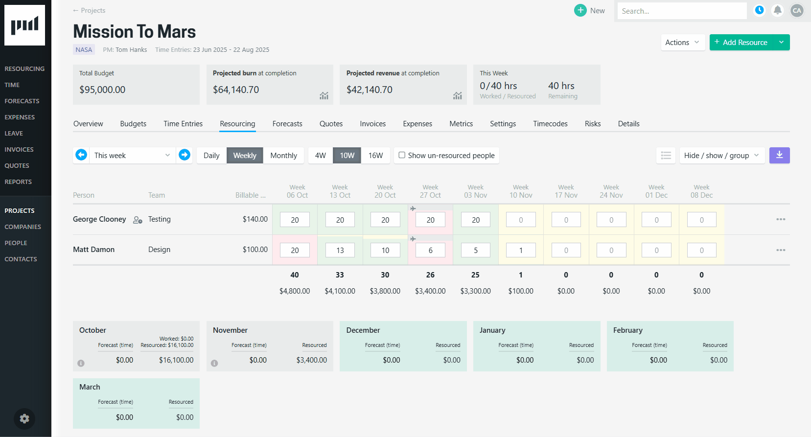
Task: Go to next week arrow
Action: point(185,155)
